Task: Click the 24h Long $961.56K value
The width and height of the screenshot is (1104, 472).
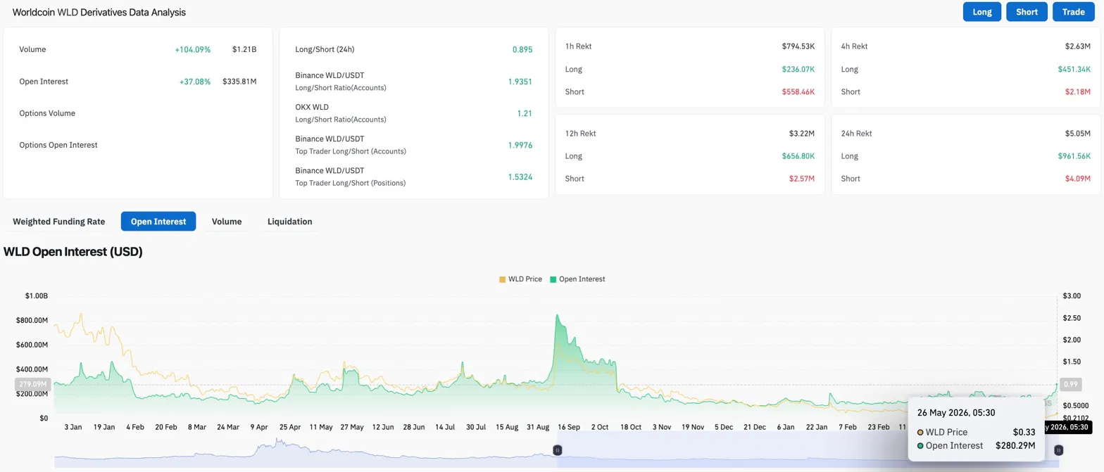Action: [1074, 156]
